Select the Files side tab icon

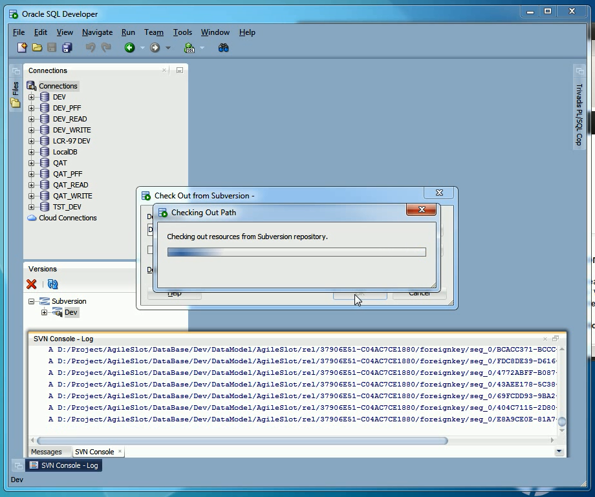point(15,102)
